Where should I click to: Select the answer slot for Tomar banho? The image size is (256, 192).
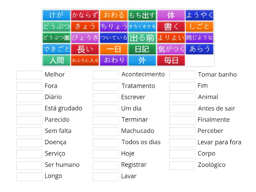click(182, 75)
